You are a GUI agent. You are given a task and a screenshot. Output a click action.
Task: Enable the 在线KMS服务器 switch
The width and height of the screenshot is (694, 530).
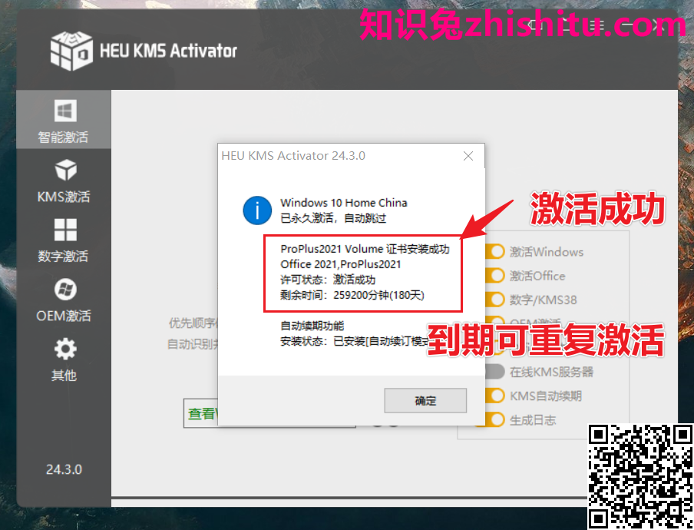[x=495, y=372]
